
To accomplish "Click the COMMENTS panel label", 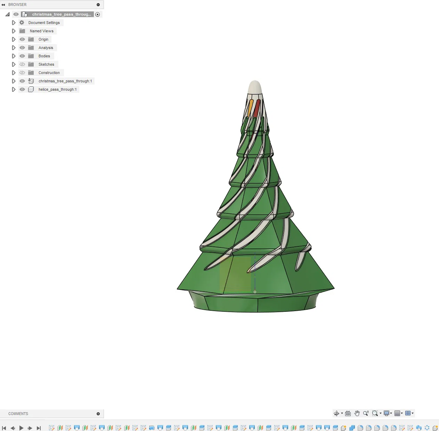I will (18, 414).
